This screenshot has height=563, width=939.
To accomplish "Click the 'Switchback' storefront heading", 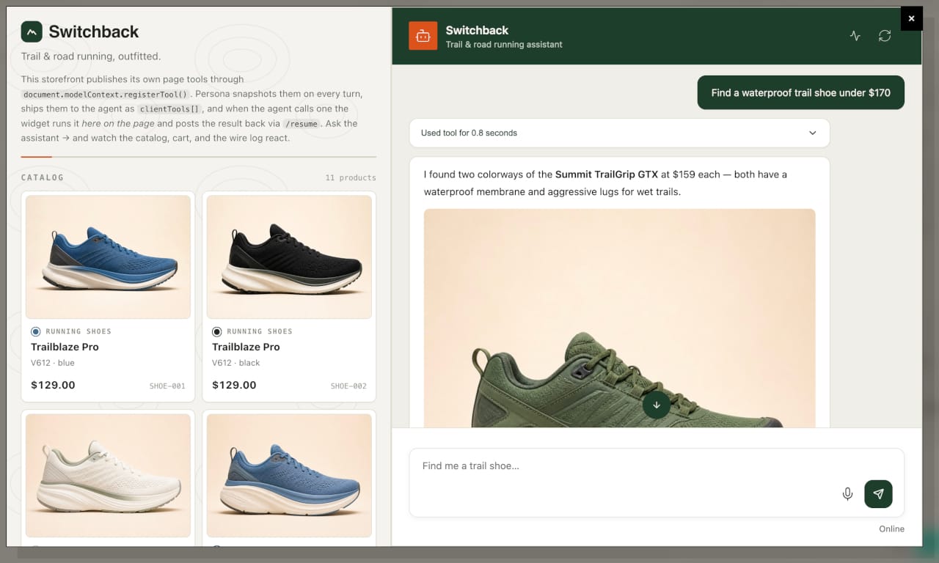I will (94, 32).
